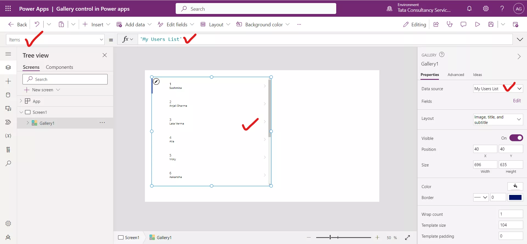Open the gallery Layout dropdown in Properties
This screenshot has width=527, height=244.
pyautogui.click(x=498, y=120)
